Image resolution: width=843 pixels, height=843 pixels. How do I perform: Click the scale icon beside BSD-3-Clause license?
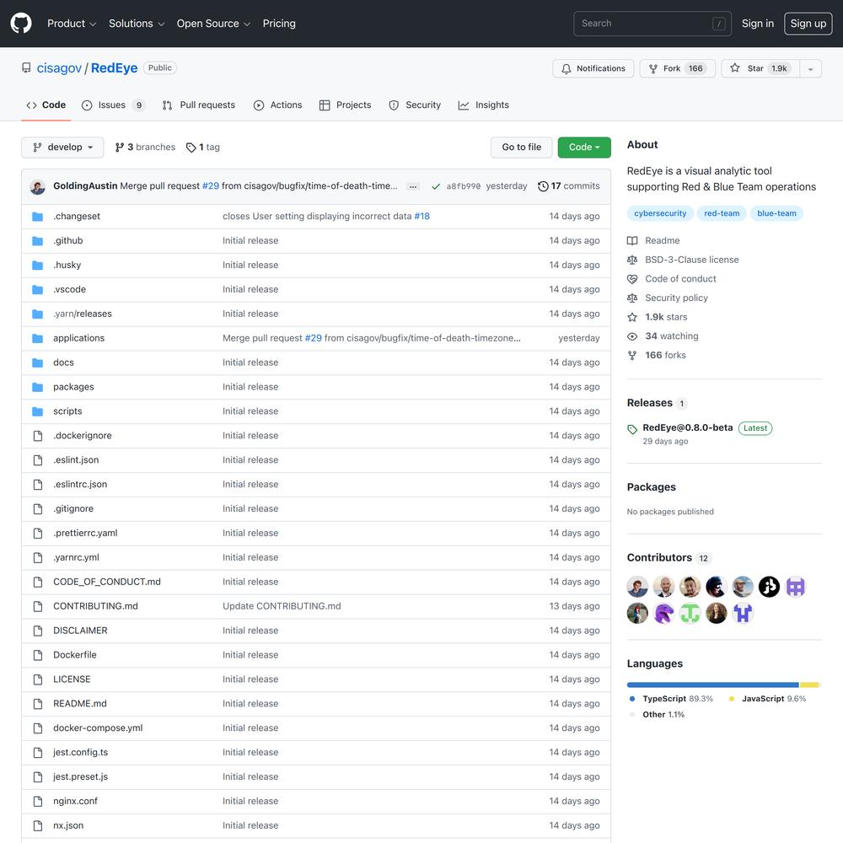click(632, 260)
